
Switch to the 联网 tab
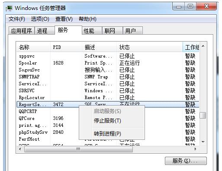tap(113, 31)
